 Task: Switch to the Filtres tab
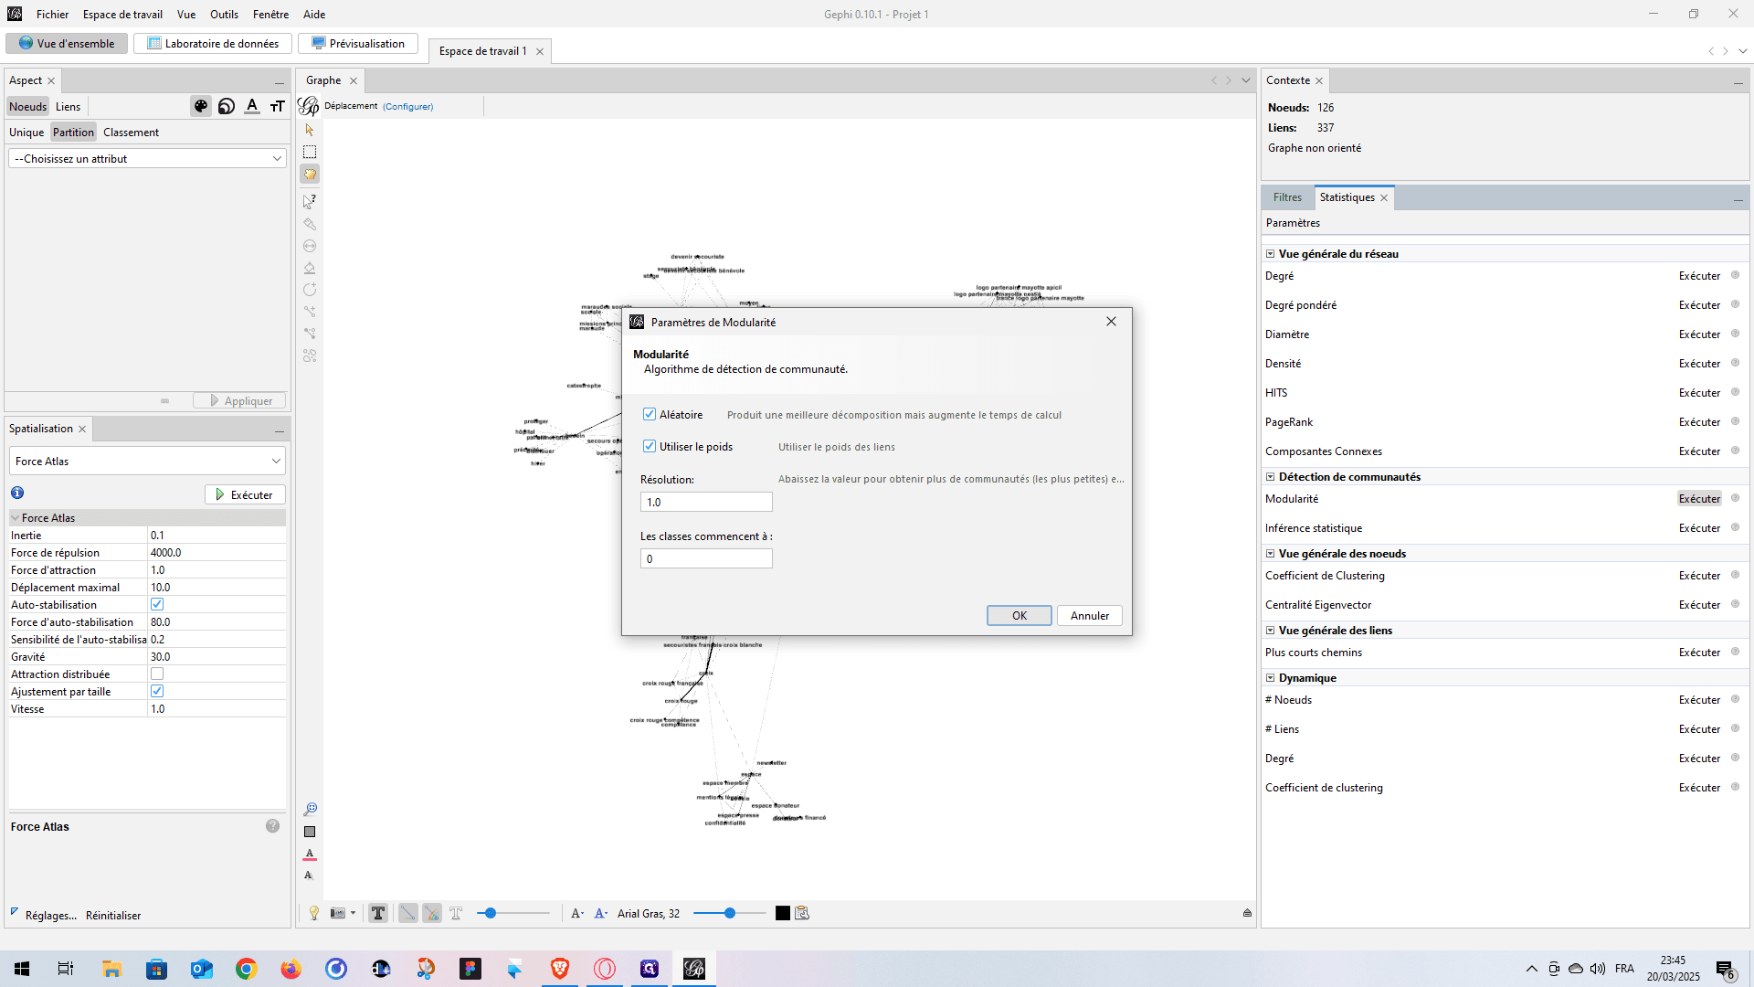1287,197
